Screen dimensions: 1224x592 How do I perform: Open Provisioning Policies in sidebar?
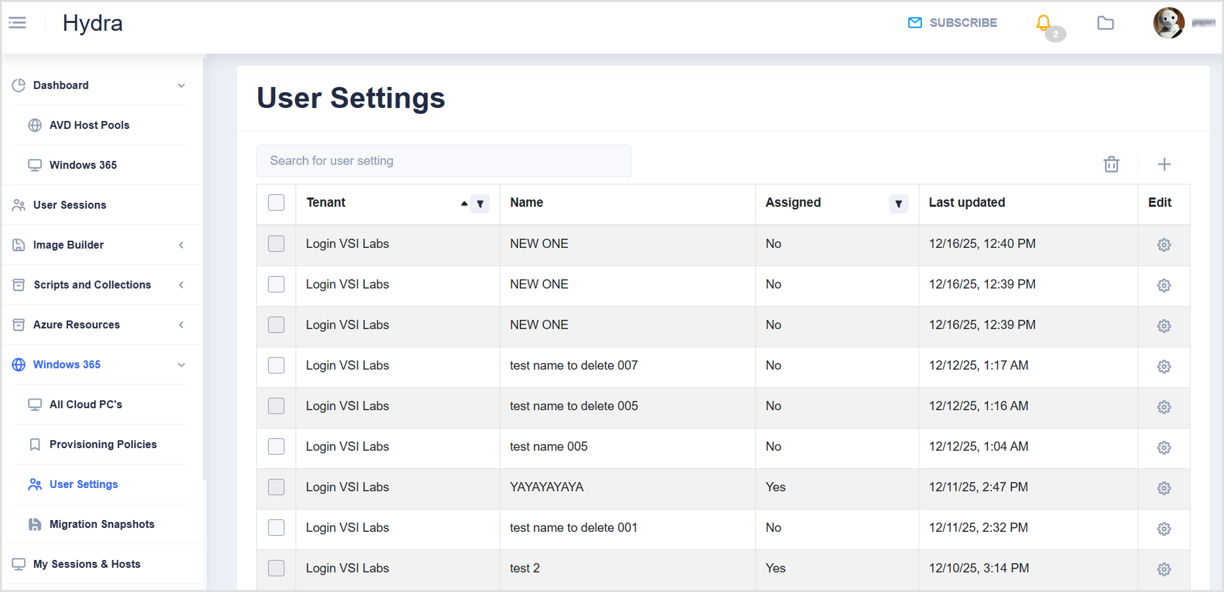coord(103,445)
